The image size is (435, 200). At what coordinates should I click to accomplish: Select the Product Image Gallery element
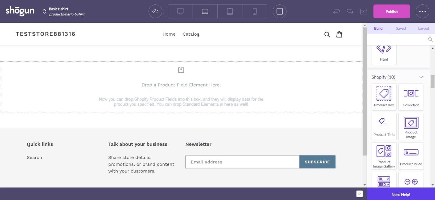coord(384,156)
